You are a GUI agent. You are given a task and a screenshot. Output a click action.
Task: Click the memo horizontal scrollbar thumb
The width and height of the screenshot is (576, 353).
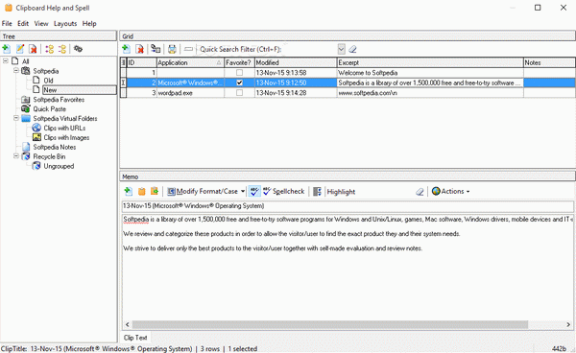pos(330,325)
